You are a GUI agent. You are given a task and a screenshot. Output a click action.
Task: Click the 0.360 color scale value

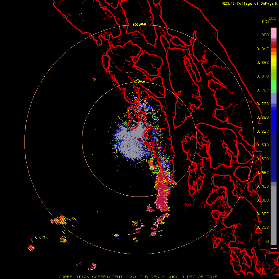pyautogui.click(x=263, y=200)
